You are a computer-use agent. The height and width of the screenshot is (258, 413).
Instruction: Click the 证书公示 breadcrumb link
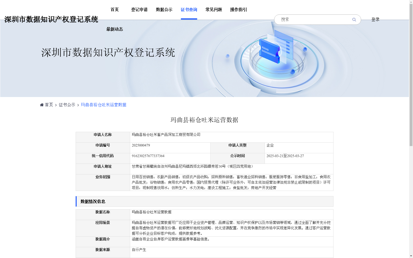(67, 105)
